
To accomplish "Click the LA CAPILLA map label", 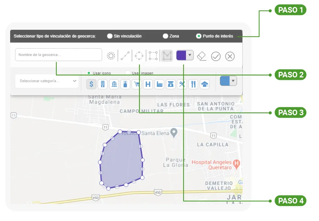I will point(213,145).
